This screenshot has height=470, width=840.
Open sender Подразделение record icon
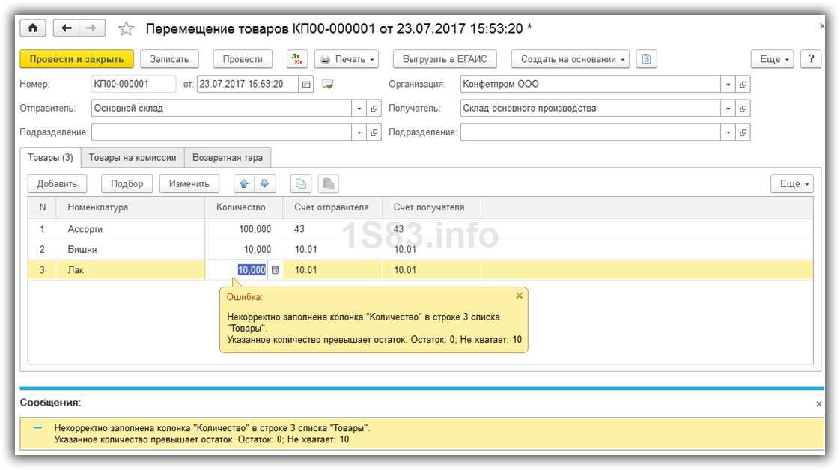pyautogui.click(x=374, y=132)
